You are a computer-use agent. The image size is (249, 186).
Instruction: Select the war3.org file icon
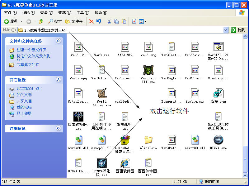click(148, 47)
